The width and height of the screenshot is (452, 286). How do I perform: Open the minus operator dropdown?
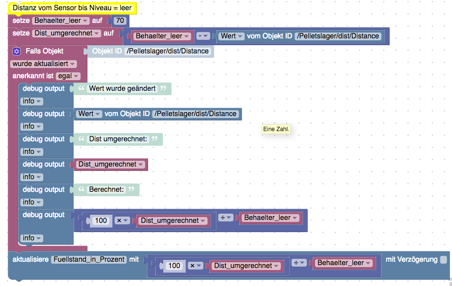203,36
